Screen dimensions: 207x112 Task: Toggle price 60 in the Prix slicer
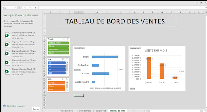click(x=57, y=70)
